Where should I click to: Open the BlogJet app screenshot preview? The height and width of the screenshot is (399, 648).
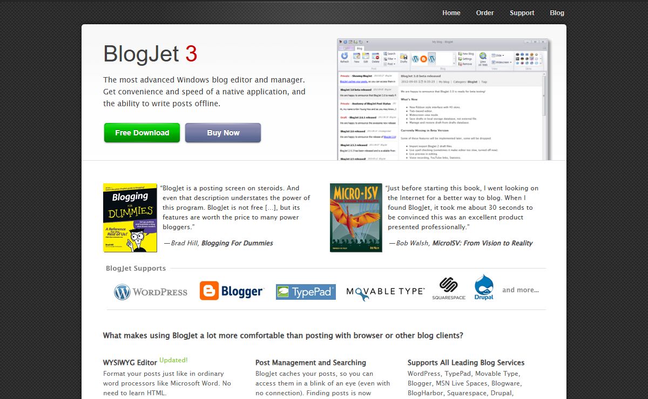(x=443, y=99)
